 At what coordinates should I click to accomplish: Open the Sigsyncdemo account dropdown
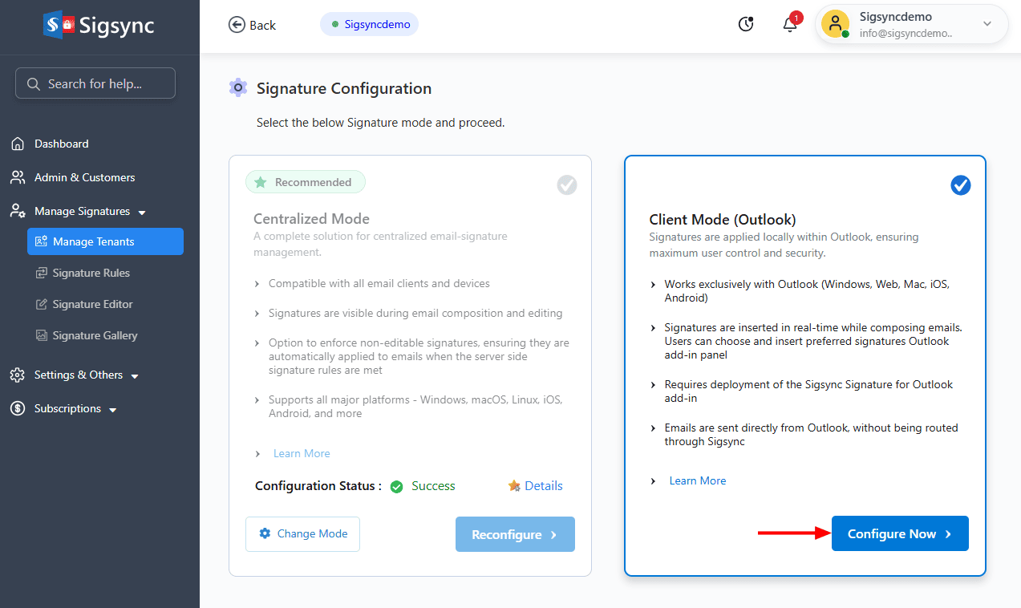click(x=987, y=24)
